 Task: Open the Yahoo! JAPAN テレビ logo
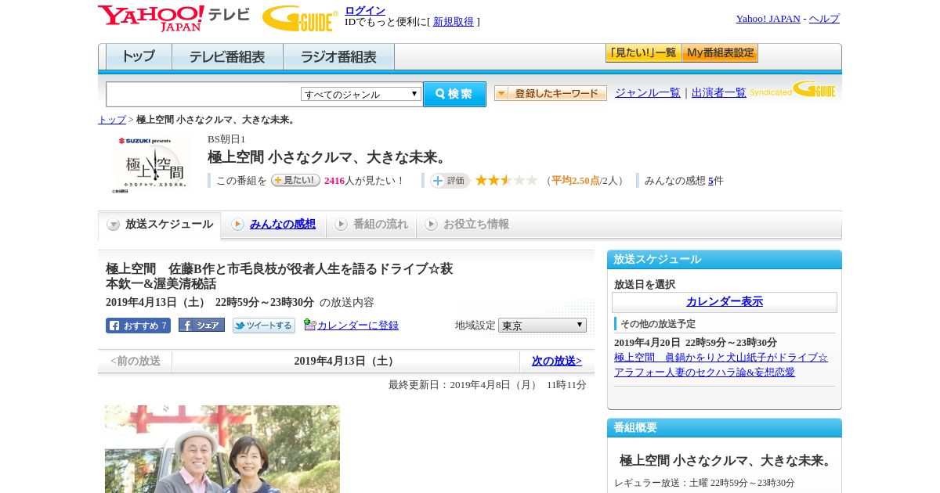click(x=174, y=18)
